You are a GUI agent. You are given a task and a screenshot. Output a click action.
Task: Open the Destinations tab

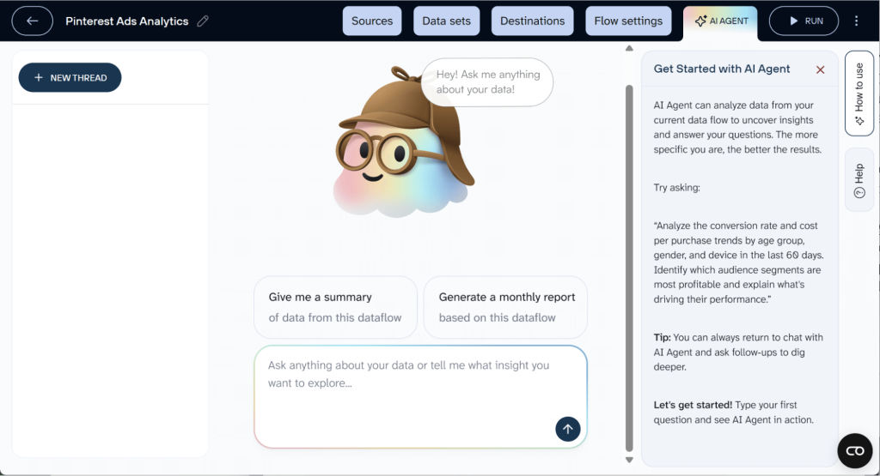(x=533, y=21)
